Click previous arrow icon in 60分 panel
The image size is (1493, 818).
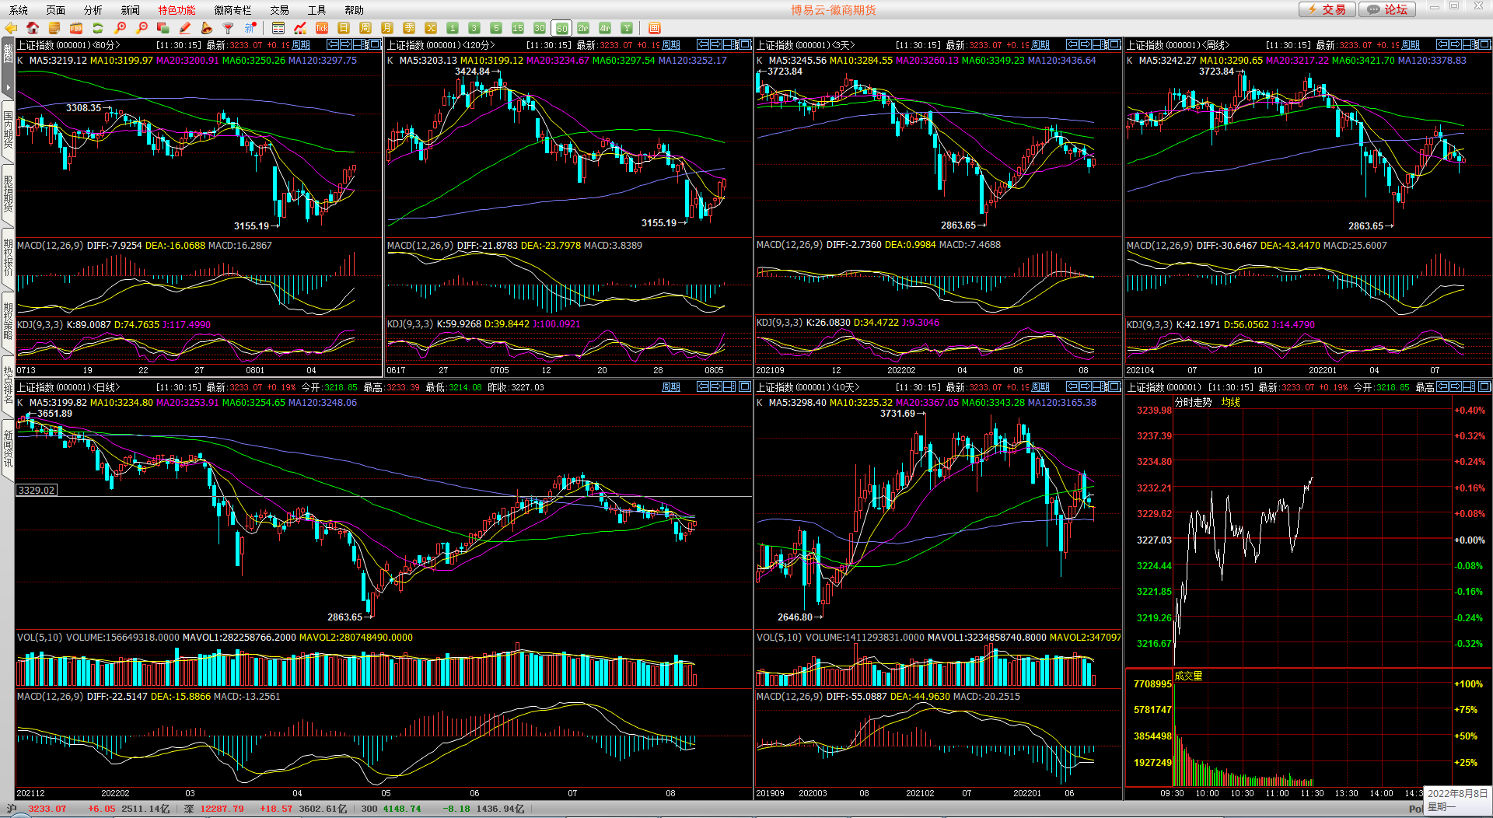coord(333,44)
